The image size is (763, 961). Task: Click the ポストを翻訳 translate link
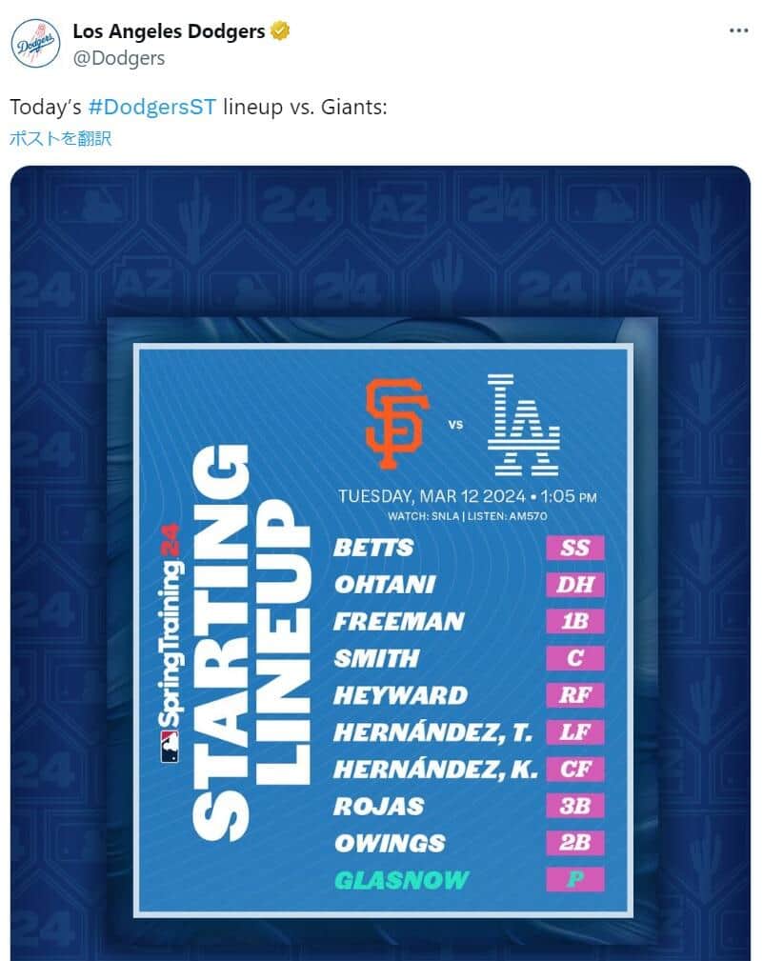click(60, 138)
